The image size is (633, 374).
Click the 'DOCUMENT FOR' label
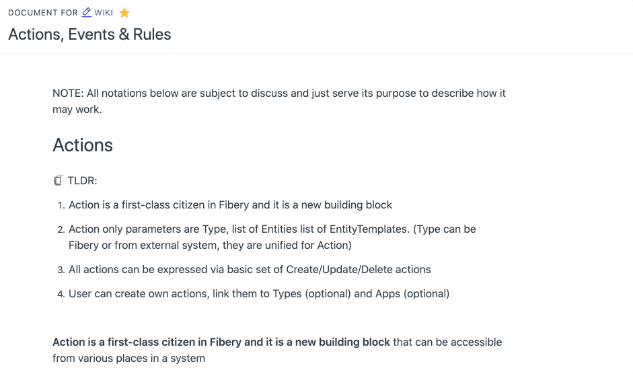(x=43, y=13)
